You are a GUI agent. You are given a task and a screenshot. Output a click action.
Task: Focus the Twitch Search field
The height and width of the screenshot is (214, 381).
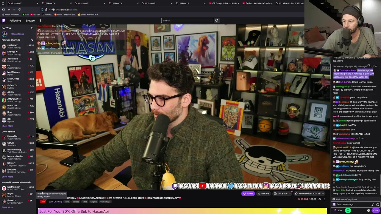pos(188,21)
